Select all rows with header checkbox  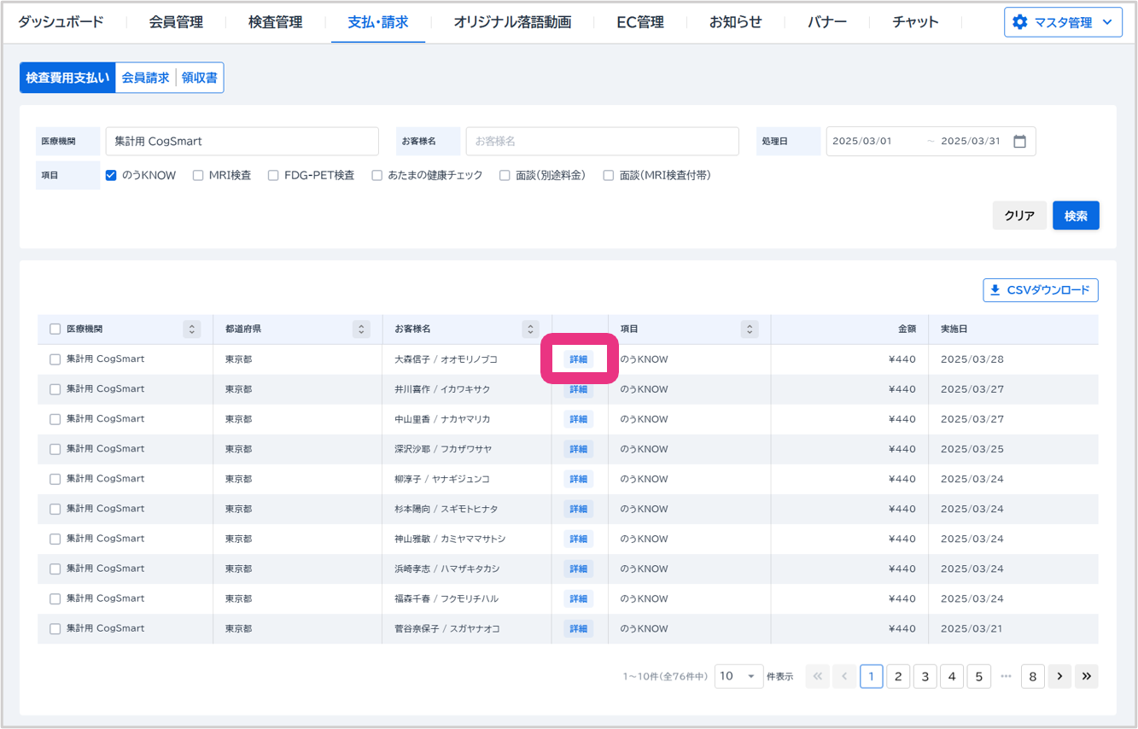pyautogui.click(x=55, y=330)
